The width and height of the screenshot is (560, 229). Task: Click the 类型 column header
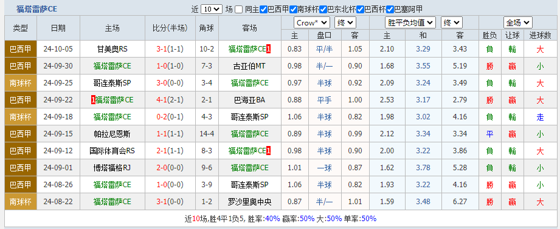coord(20,28)
